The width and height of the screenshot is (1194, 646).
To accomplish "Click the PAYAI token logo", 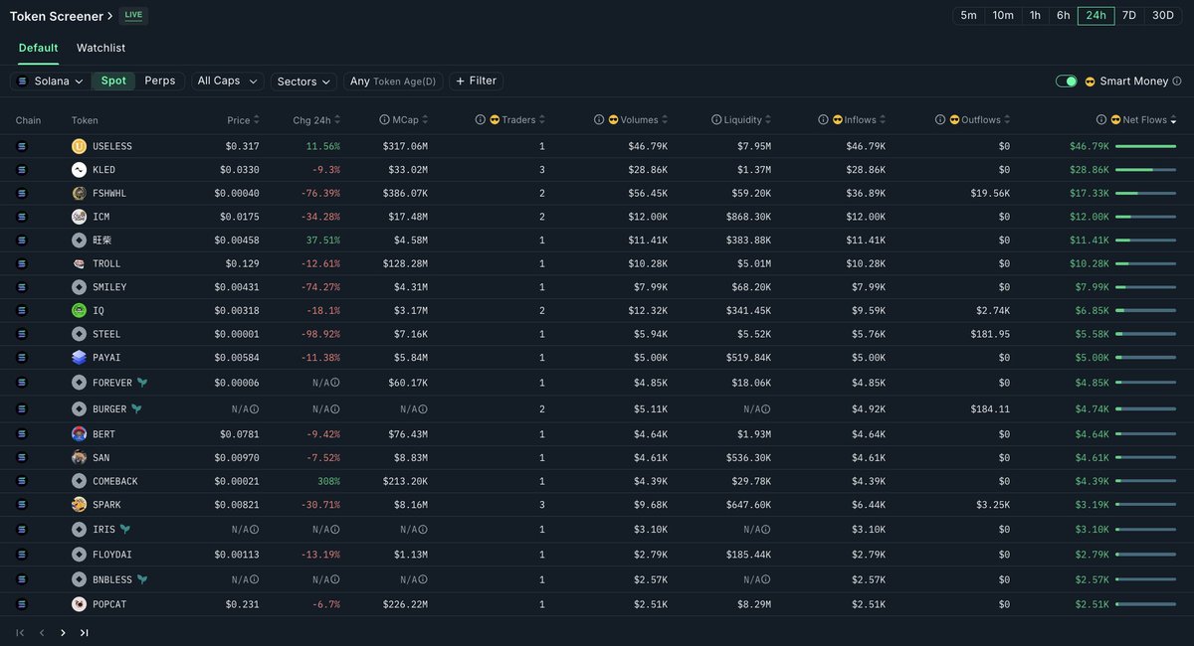I will pyautogui.click(x=79, y=357).
